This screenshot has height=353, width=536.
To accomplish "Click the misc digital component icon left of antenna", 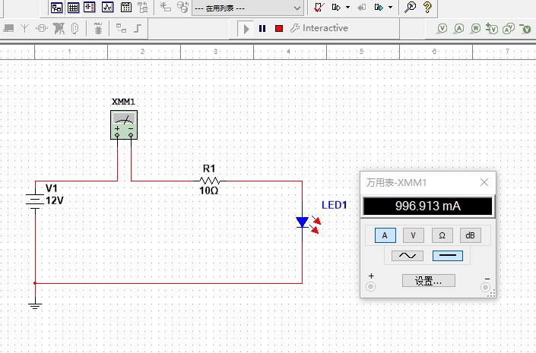I will 8,28.
